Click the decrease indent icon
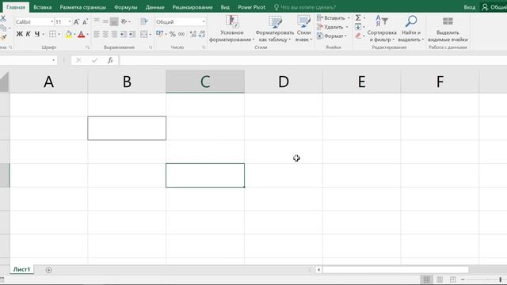 click(124, 34)
